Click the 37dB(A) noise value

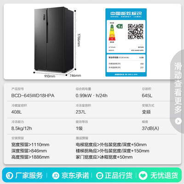tap(150, 128)
